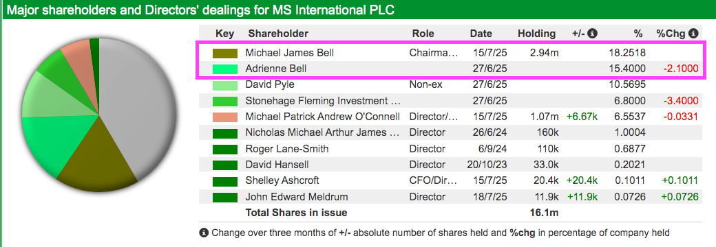Select the David Pyle row name

[270, 84]
